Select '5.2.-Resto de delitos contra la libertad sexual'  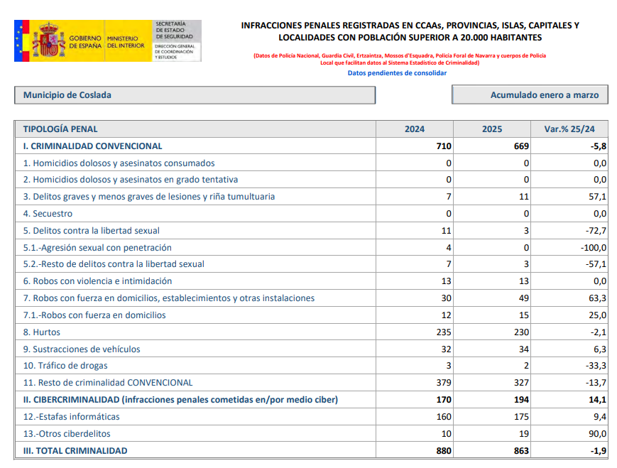114,263
